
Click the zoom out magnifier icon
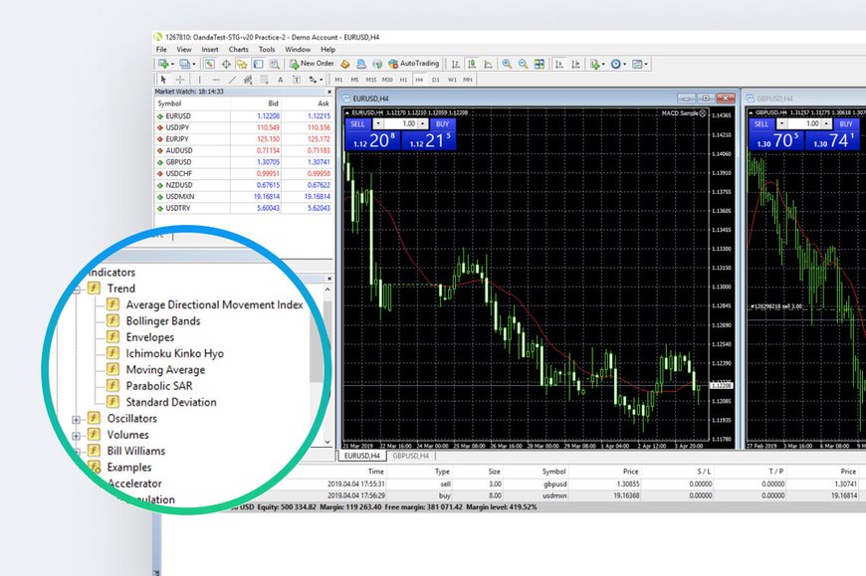tap(522, 64)
